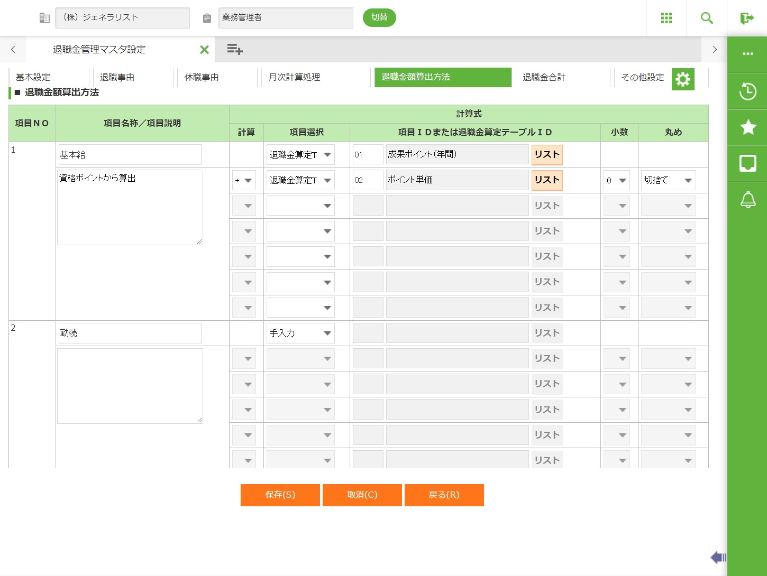The image size is (767, 576).
Task: Open favorites star icon in sidebar
Action: (x=747, y=127)
